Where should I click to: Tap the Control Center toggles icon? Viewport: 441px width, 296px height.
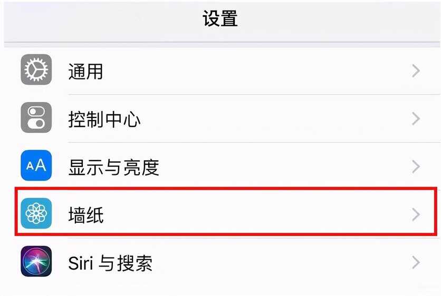click(x=36, y=118)
